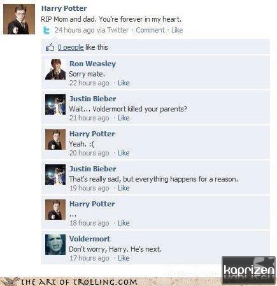Visit Ron Weasley's profile name link
The width and height of the screenshot is (277, 286).
pyautogui.click(x=92, y=64)
